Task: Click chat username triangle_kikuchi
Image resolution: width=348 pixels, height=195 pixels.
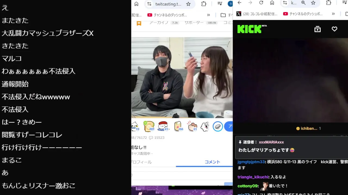Action: [253, 177]
